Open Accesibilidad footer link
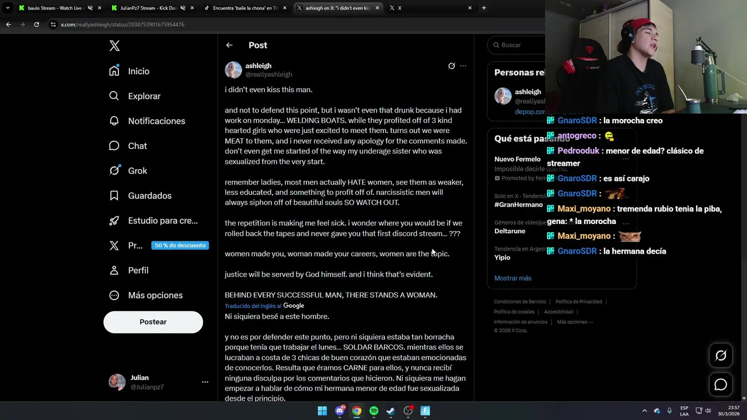The height and width of the screenshot is (420, 747). pos(558,312)
